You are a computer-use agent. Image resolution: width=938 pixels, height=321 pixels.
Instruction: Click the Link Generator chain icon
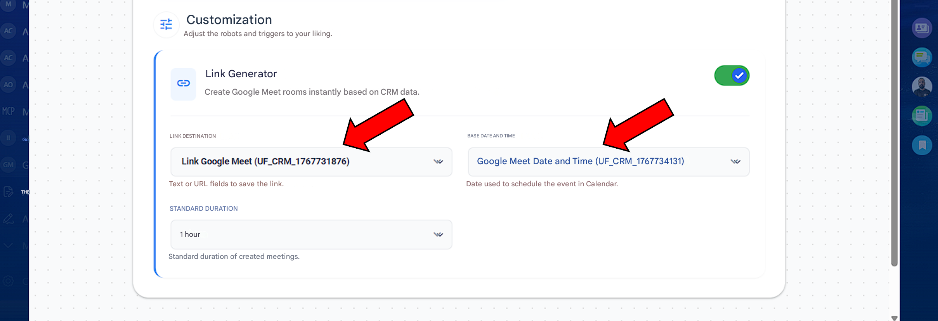183,83
